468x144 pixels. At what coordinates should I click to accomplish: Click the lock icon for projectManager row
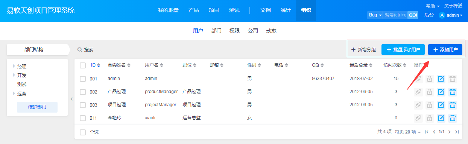pos(430,105)
